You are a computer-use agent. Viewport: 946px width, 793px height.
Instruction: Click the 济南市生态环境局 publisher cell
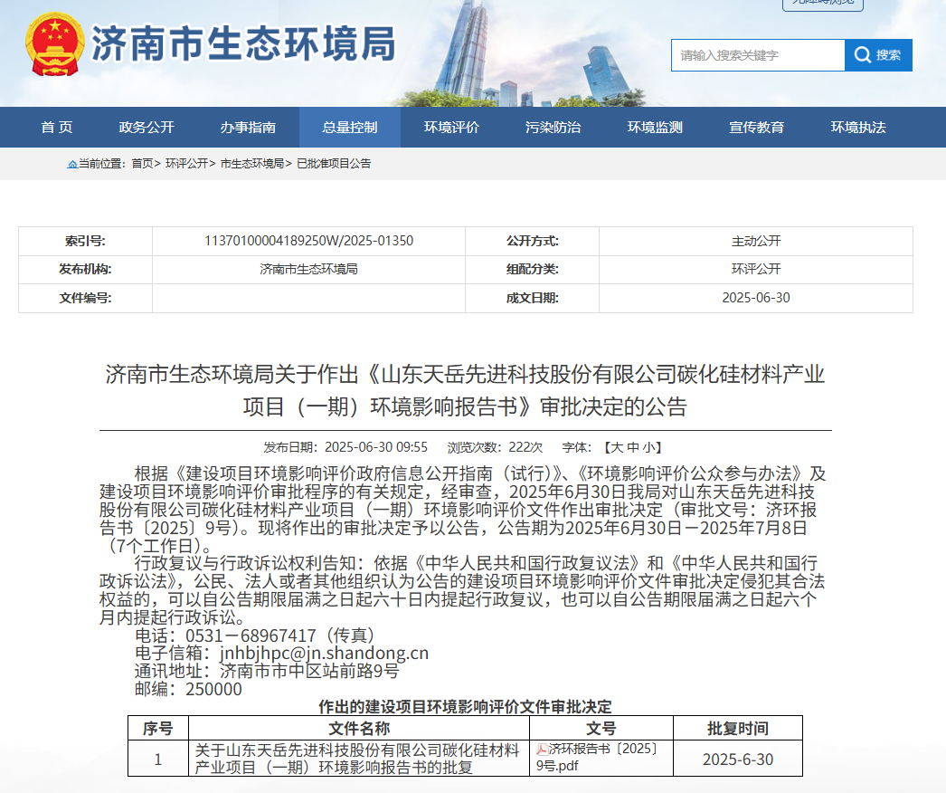click(x=309, y=270)
